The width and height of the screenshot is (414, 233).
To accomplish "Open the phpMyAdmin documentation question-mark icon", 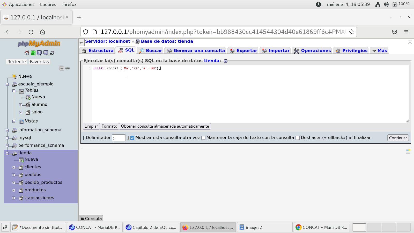I will (x=39, y=53).
